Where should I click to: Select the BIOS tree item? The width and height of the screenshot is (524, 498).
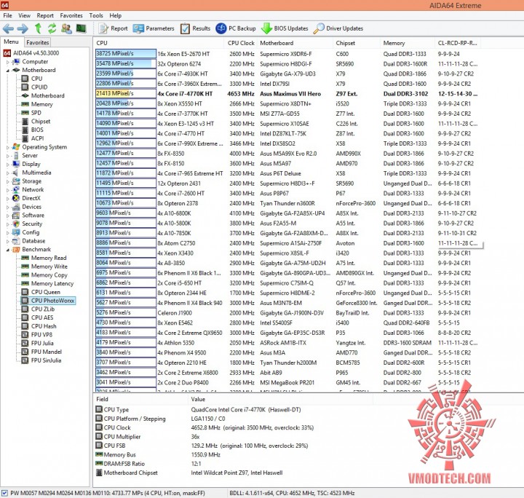point(33,130)
